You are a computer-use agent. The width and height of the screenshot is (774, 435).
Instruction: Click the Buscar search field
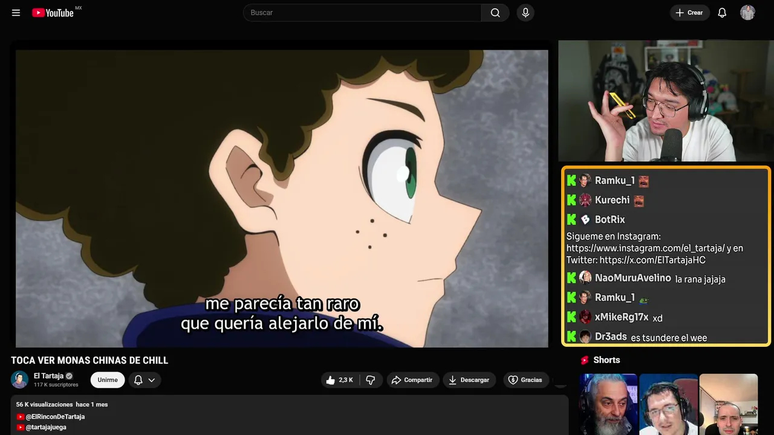[362, 13]
